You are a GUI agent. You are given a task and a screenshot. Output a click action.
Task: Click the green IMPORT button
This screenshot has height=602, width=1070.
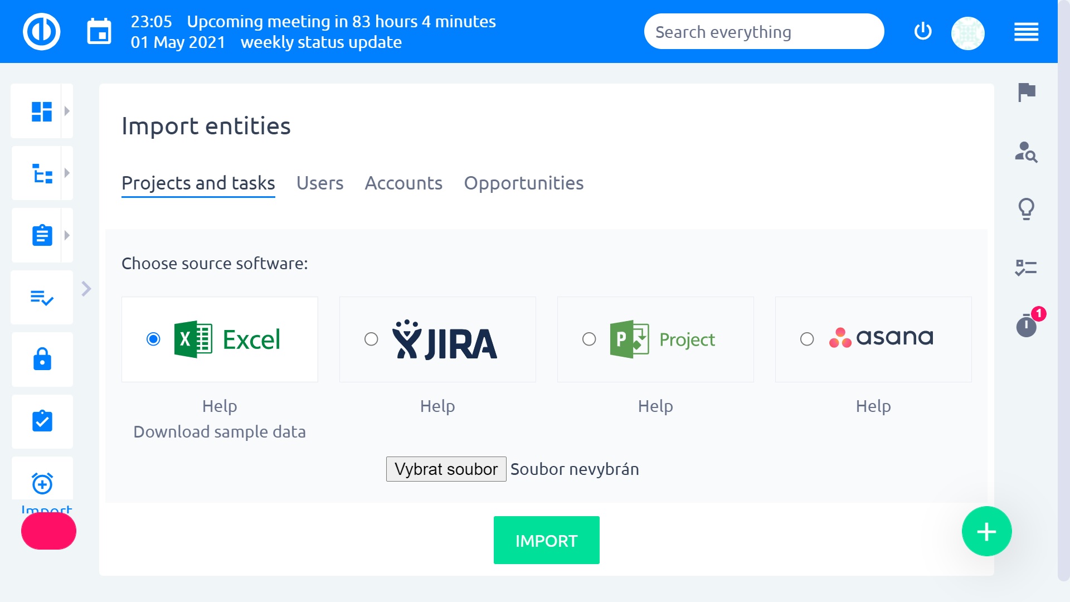tap(546, 540)
